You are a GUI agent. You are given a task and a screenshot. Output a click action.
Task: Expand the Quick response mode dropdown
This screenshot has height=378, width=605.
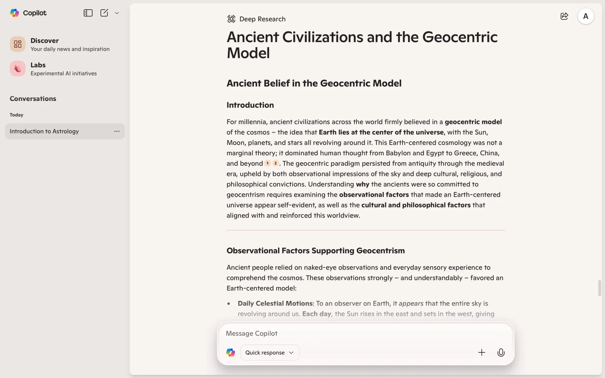pyautogui.click(x=269, y=352)
